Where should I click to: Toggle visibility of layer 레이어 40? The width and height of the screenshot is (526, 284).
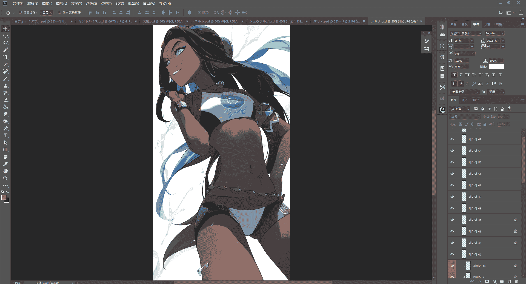(452, 254)
